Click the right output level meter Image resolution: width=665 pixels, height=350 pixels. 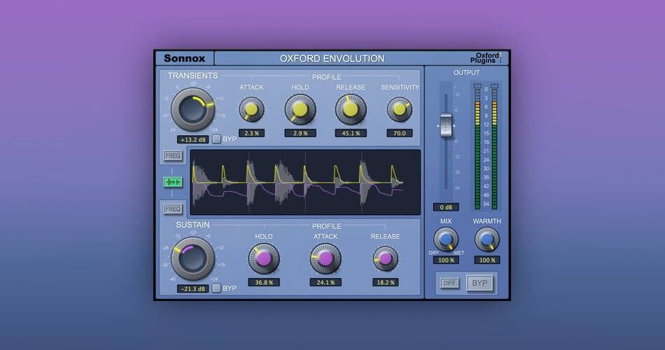(x=494, y=150)
